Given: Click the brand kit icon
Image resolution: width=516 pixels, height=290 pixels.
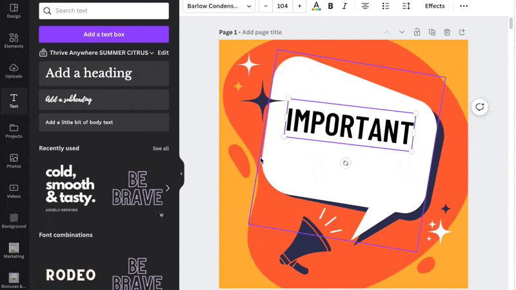Looking at the screenshot, I should pos(43,53).
